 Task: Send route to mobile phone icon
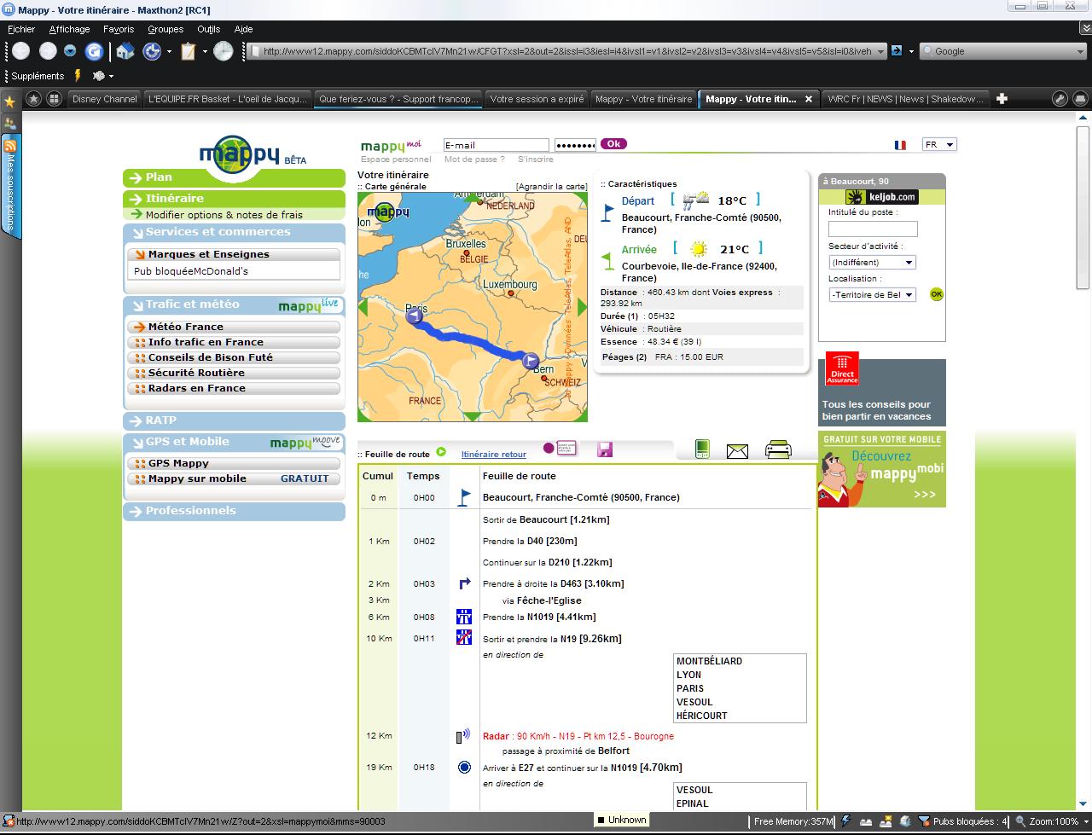pos(702,449)
